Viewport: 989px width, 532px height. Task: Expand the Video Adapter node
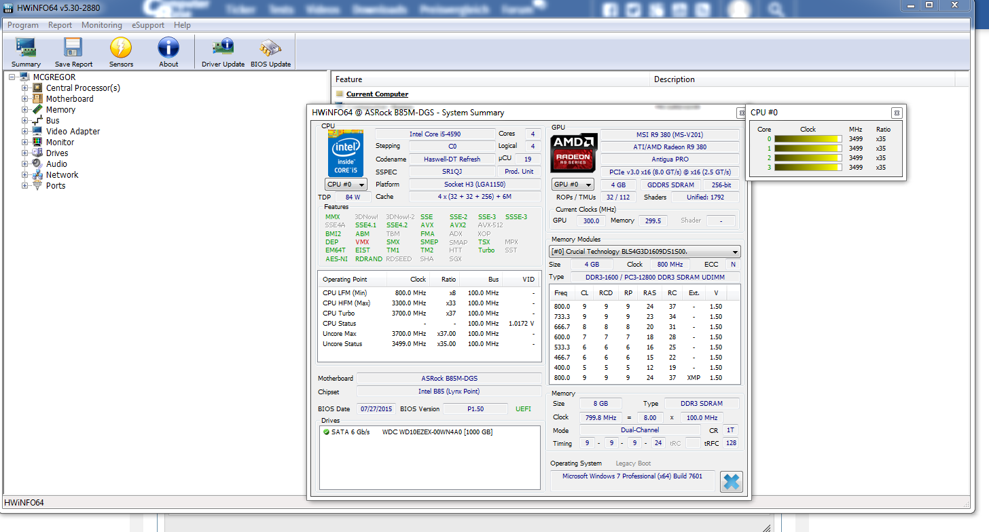[x=25, y=131]
